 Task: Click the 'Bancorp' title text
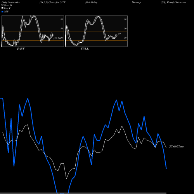tap(136, 2)
